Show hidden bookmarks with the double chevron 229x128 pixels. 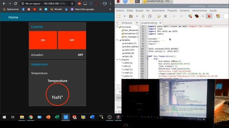110,9
